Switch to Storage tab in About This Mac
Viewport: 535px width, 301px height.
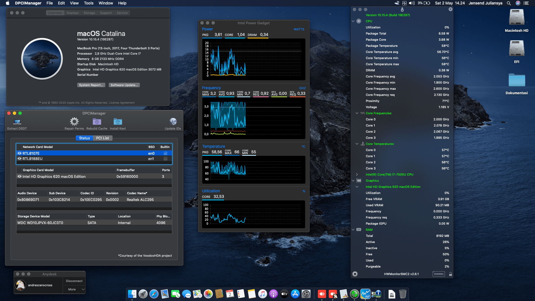pyautogui.click(x=89, y=13)
